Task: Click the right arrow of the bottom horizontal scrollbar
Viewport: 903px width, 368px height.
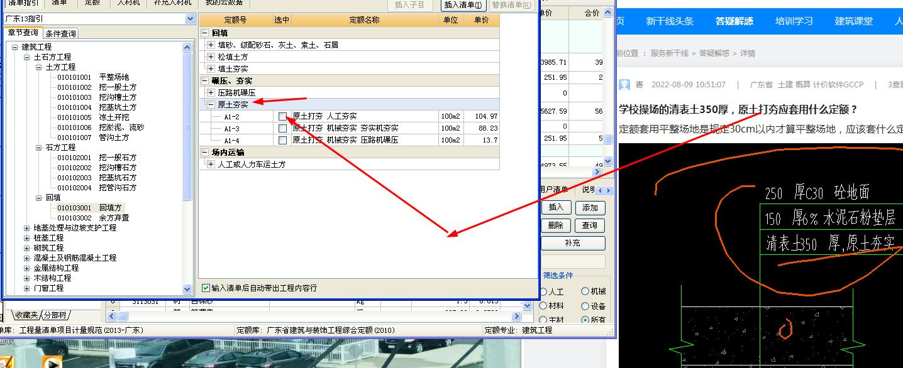Action: (516, 317)
